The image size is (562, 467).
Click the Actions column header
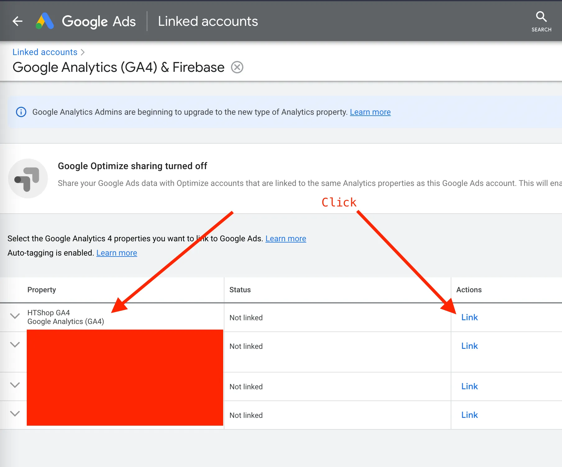pos(469,290)
